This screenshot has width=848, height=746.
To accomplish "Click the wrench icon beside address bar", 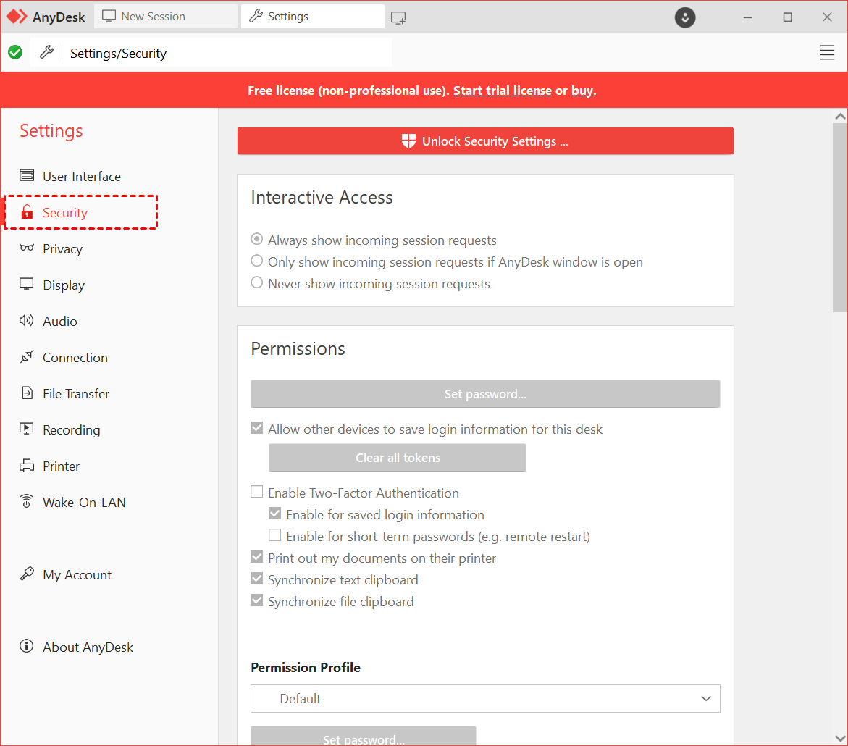I will point(46,53).
